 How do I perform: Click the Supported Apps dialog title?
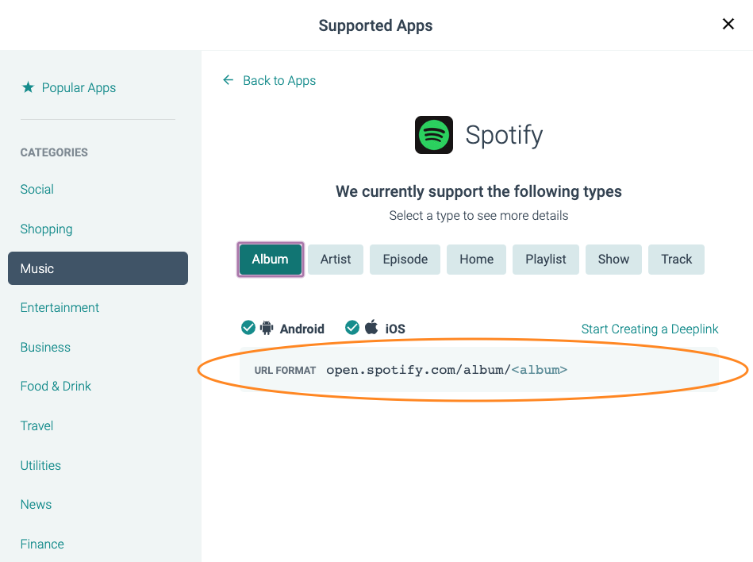[375, 25]
